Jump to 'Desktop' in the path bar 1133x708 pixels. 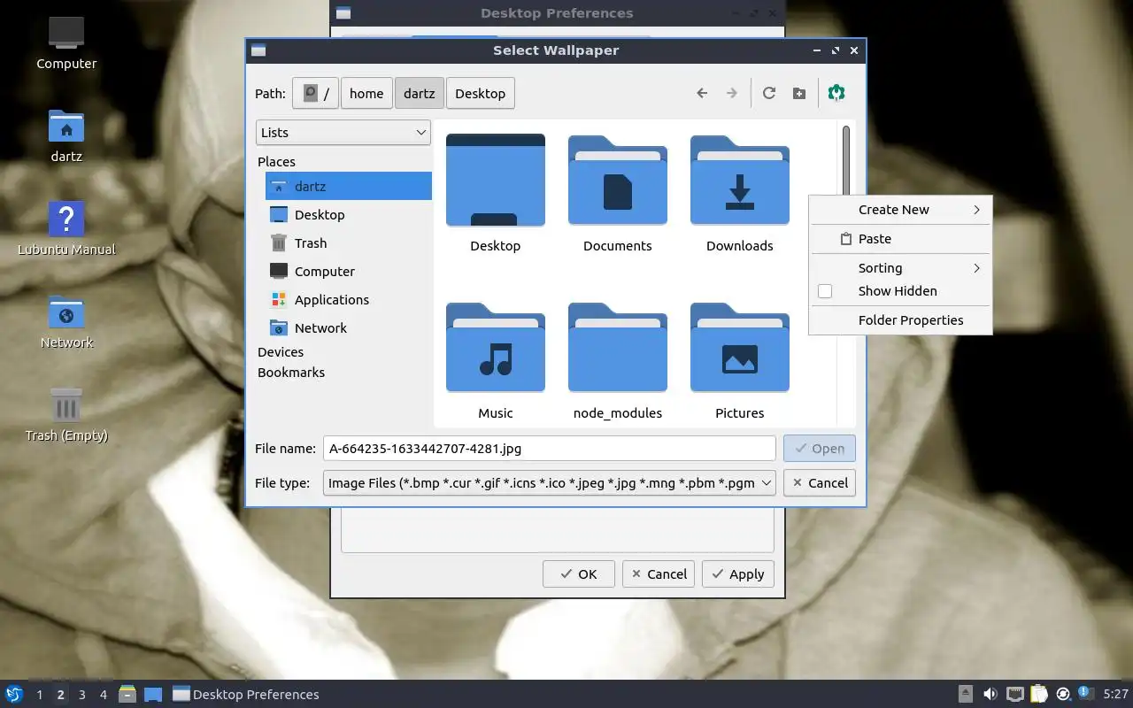481,93
